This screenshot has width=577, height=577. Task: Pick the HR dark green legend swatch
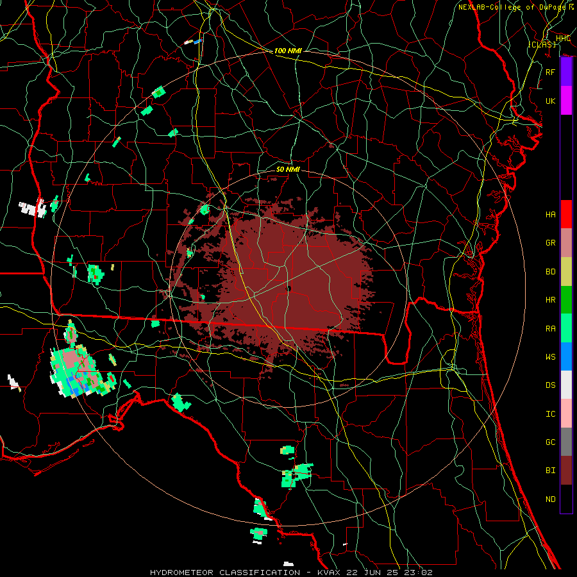pos(566,299)
